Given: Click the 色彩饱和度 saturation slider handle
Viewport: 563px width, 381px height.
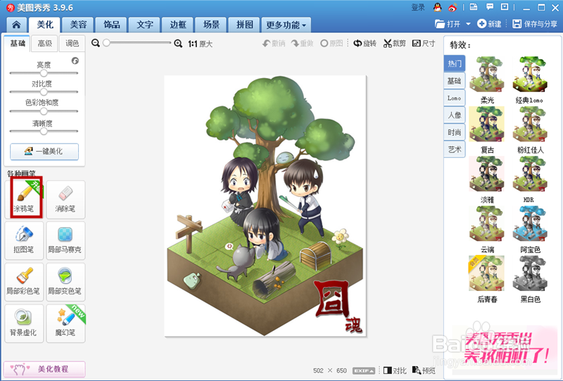Looking at the screenshot, I should click(44, 111).
